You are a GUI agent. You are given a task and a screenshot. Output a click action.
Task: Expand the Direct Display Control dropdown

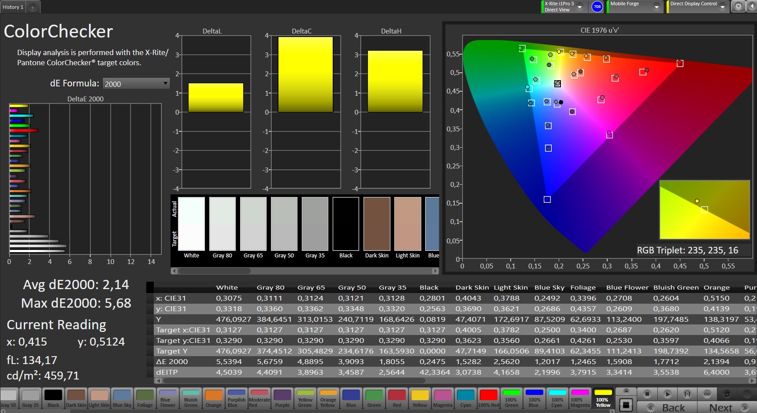click(x=723, y=7)
